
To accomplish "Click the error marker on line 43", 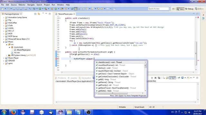I will click(x=56, y=59).
